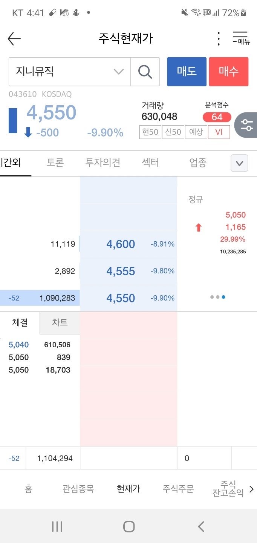Toggle the VI indicator box
Image resolution: width=257 pixels, height=543 pixels.
(x=219, y=132)
